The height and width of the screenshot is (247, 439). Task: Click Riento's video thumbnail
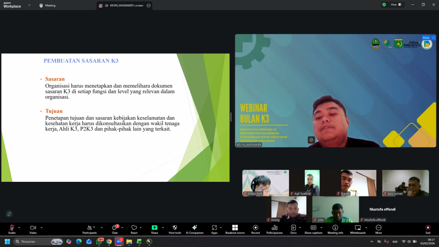pyautogui.click(x=359, y=183)
